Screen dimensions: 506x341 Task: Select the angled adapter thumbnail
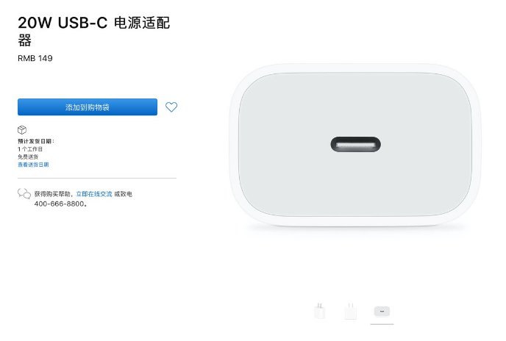(319, 311)
